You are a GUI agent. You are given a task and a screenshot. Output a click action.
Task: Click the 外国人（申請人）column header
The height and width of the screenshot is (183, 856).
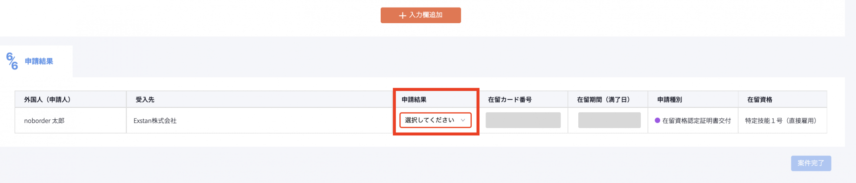[47, 100]
